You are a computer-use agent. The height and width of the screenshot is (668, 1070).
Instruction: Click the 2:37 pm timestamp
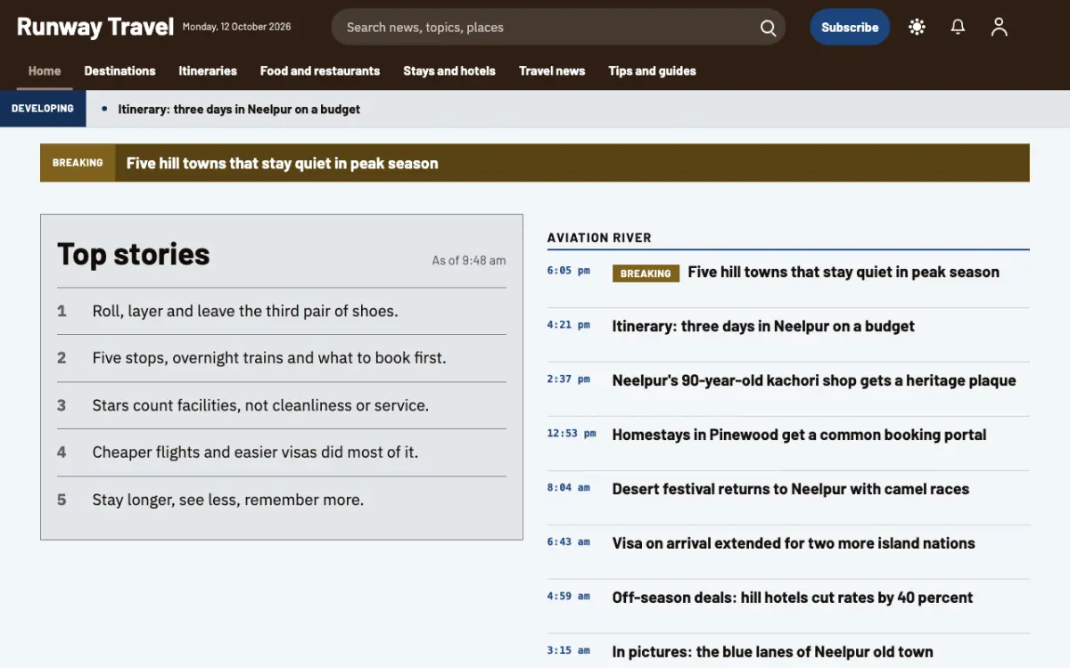[569, 379]
